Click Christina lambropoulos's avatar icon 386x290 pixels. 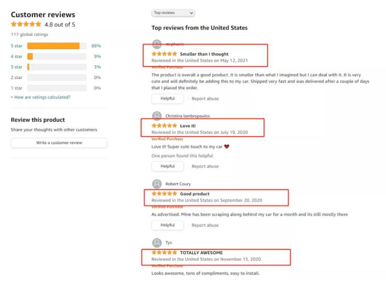click(157, 116)
